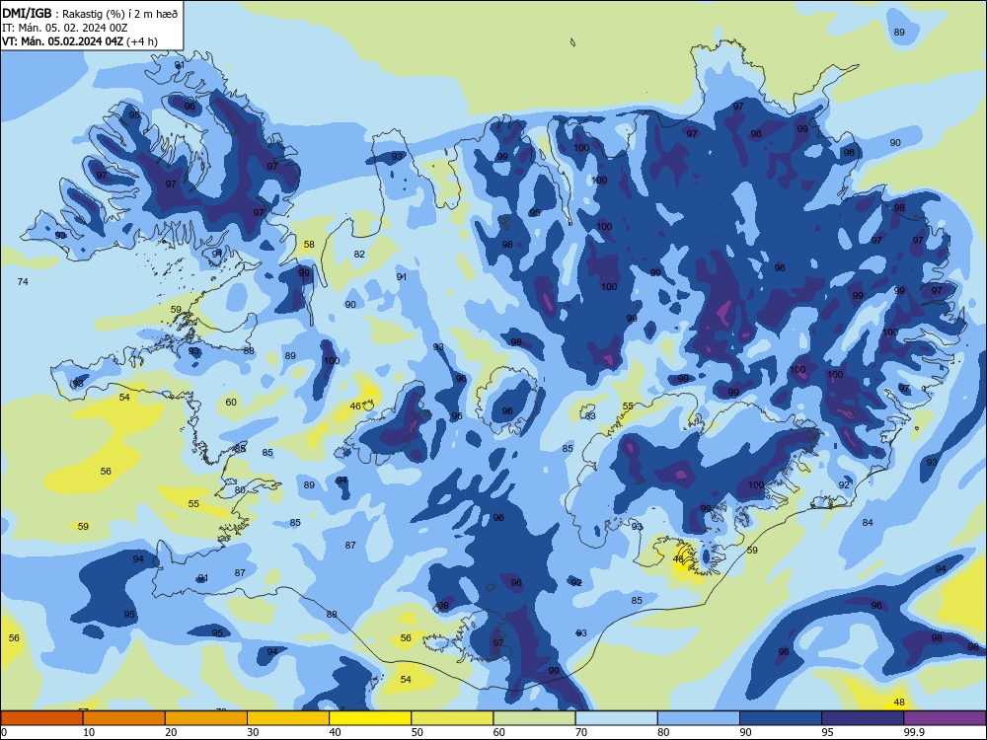Image resolution: width=987 pixels, height=740 pixels.
Task: Click the "(+4 h)" forecast offset text
Action: point(142,42)
